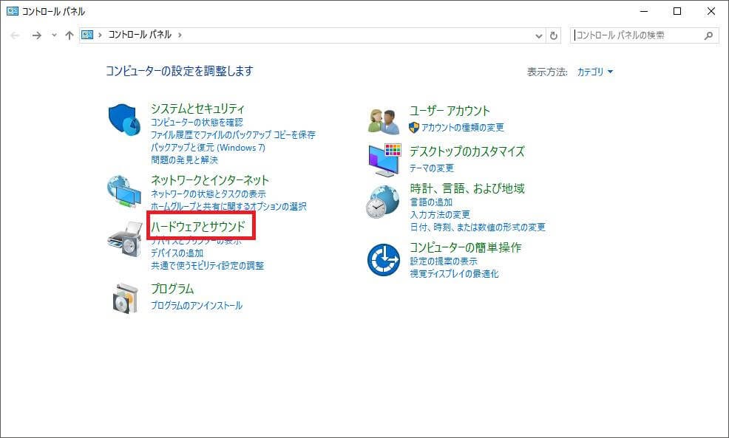729x438 pixels.
Task: Open アカウントの種類の変更 link
Action: 463,127
